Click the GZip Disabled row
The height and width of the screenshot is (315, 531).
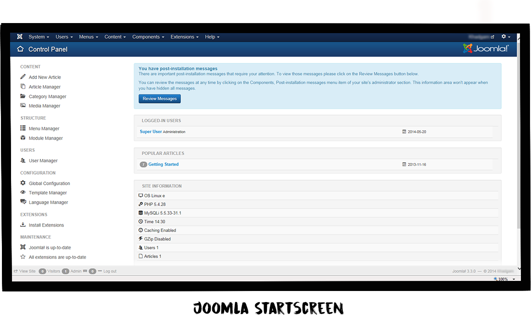point(318,239)
